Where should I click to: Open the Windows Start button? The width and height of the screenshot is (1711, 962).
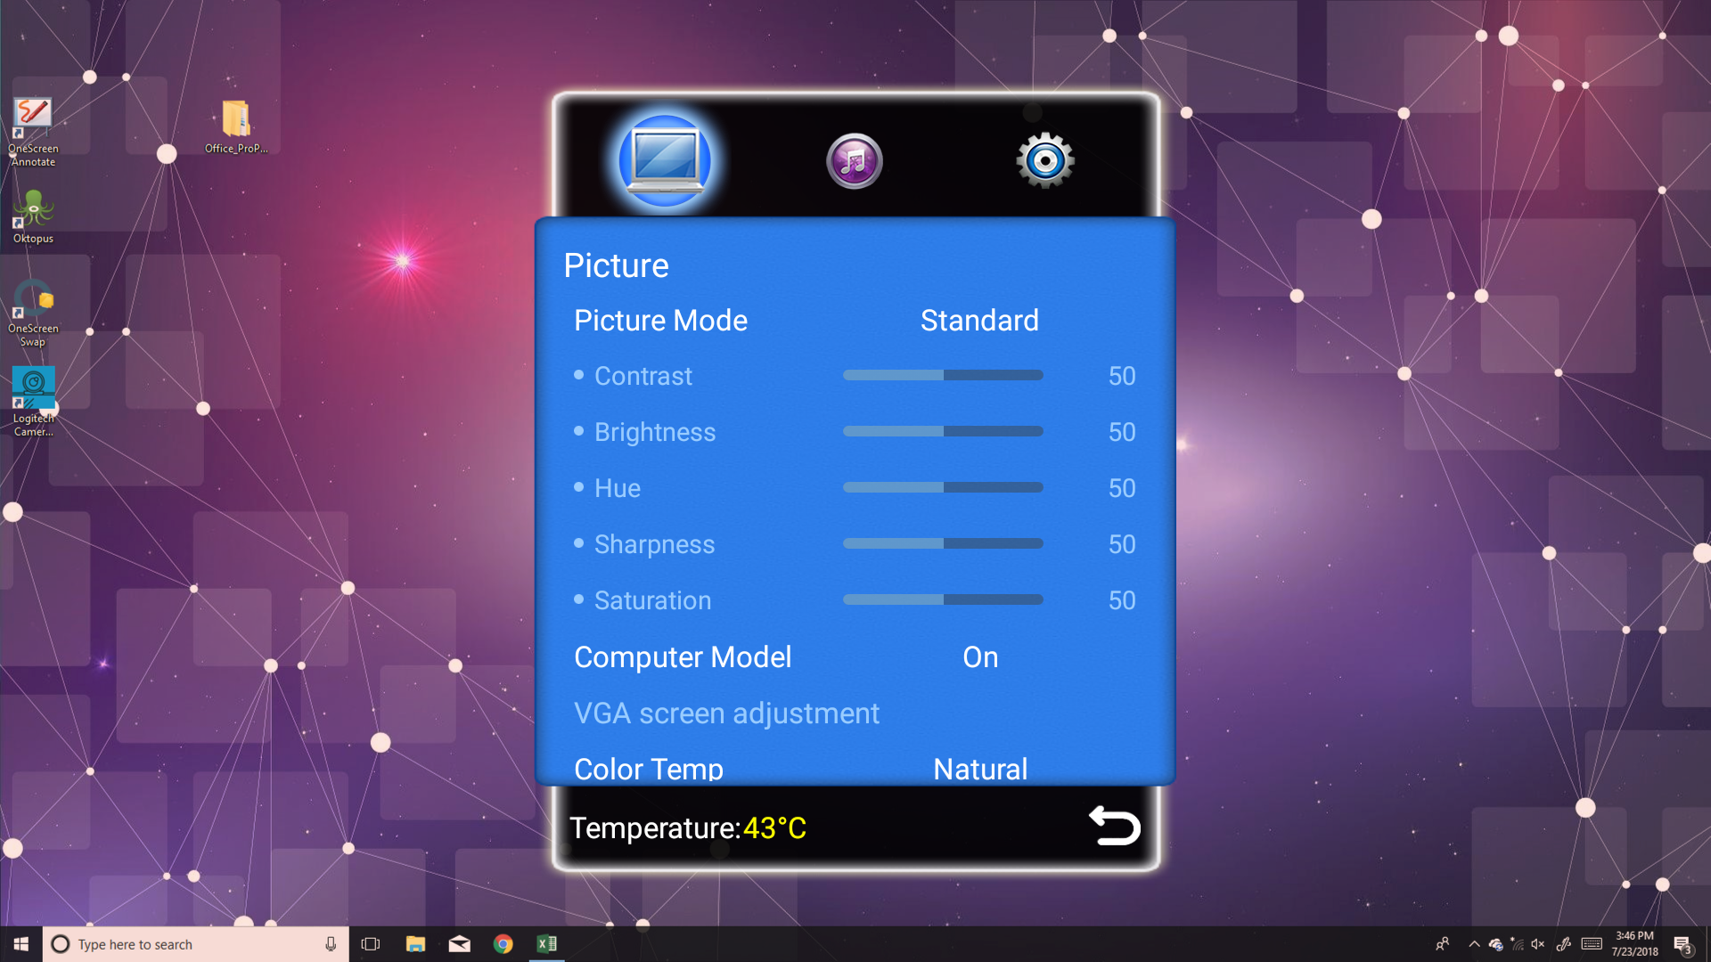pos(21,944)
